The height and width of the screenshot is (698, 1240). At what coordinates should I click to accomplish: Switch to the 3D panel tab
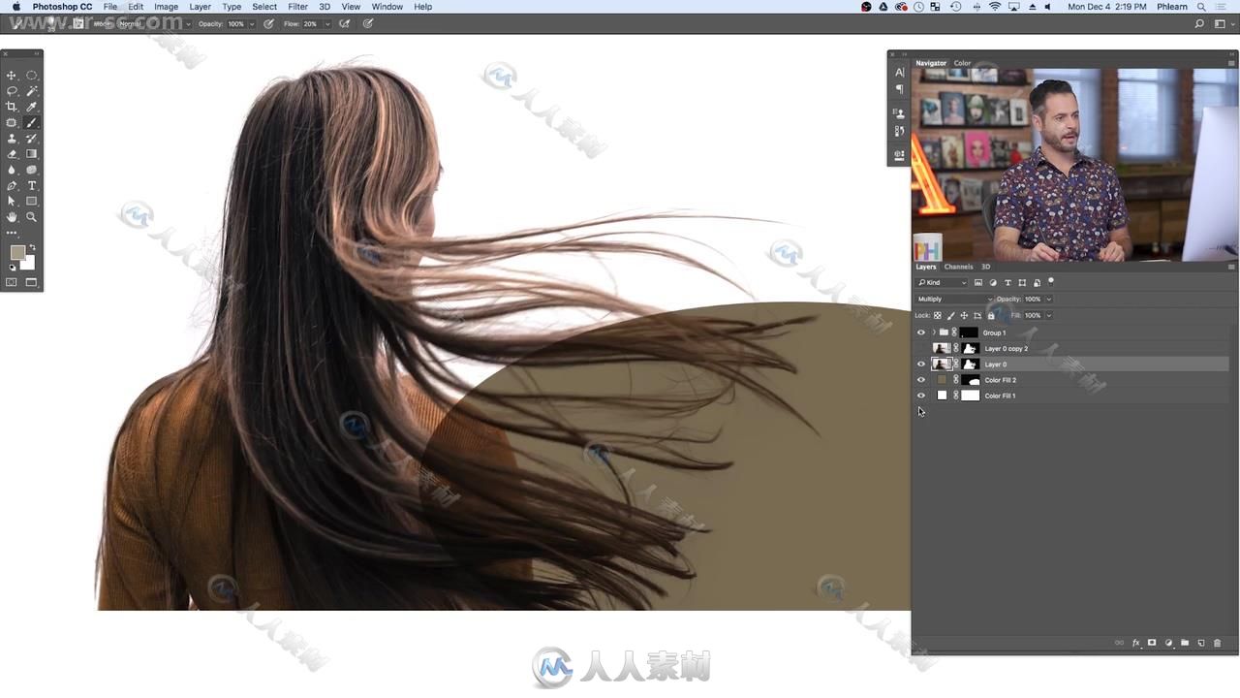986,267
